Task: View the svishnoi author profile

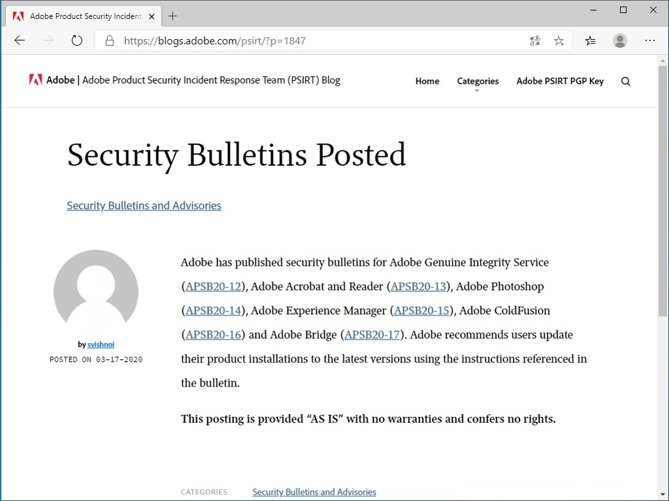Action: tap(101, 344)
